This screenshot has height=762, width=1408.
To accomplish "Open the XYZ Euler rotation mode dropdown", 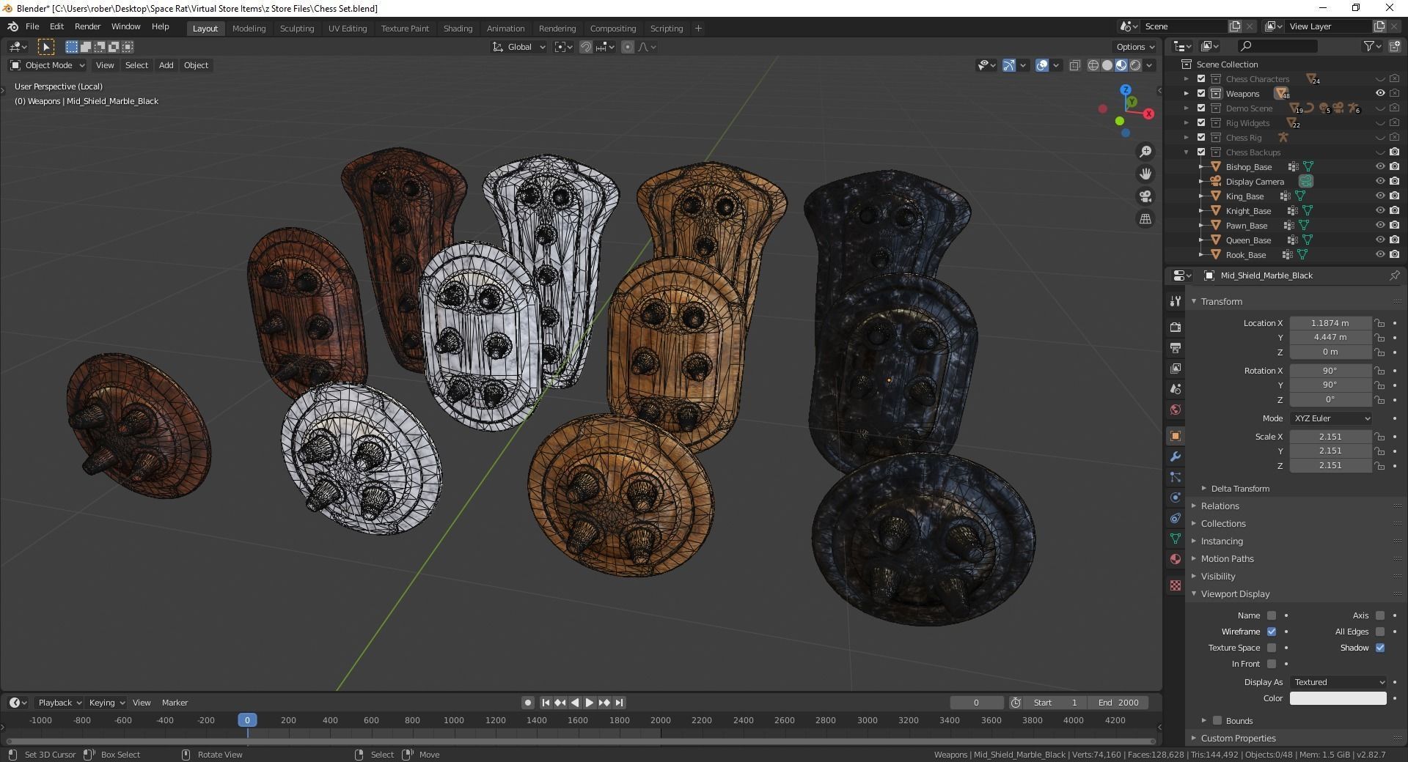I will pos(1331,418).
